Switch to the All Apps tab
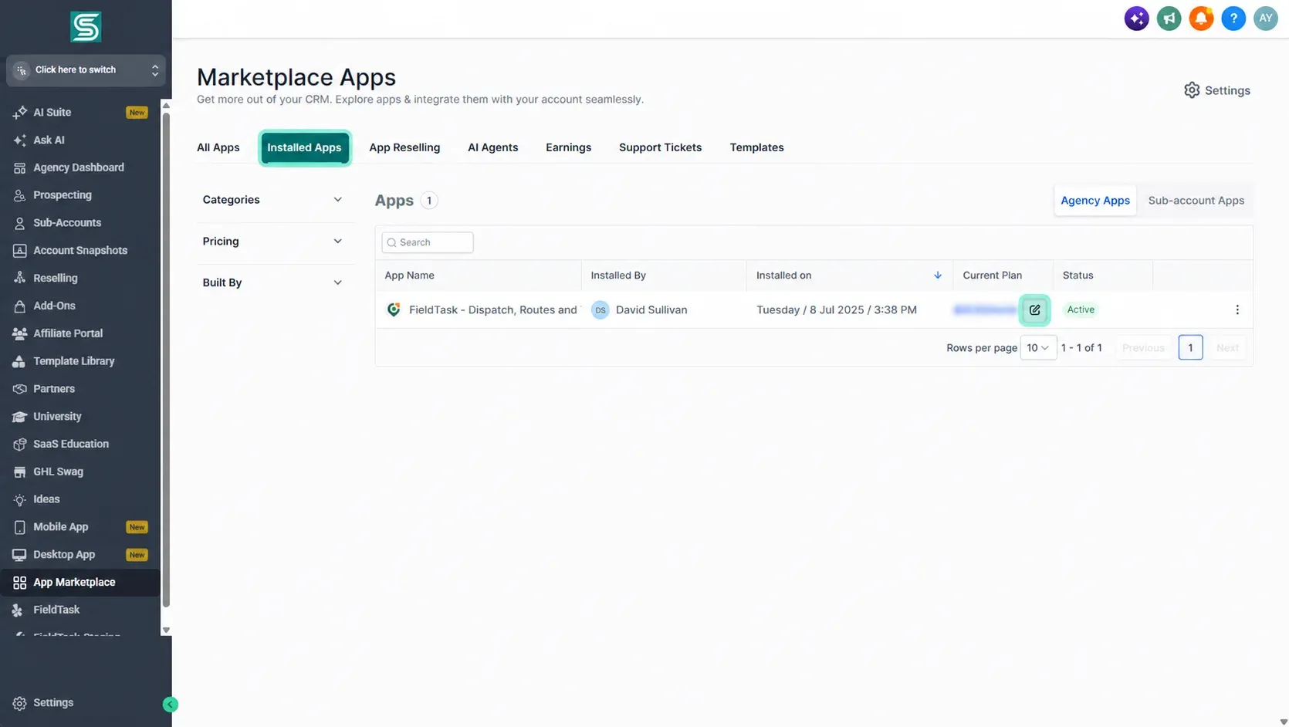This screenshot has height=727, width=1289. tap(218, 147)
